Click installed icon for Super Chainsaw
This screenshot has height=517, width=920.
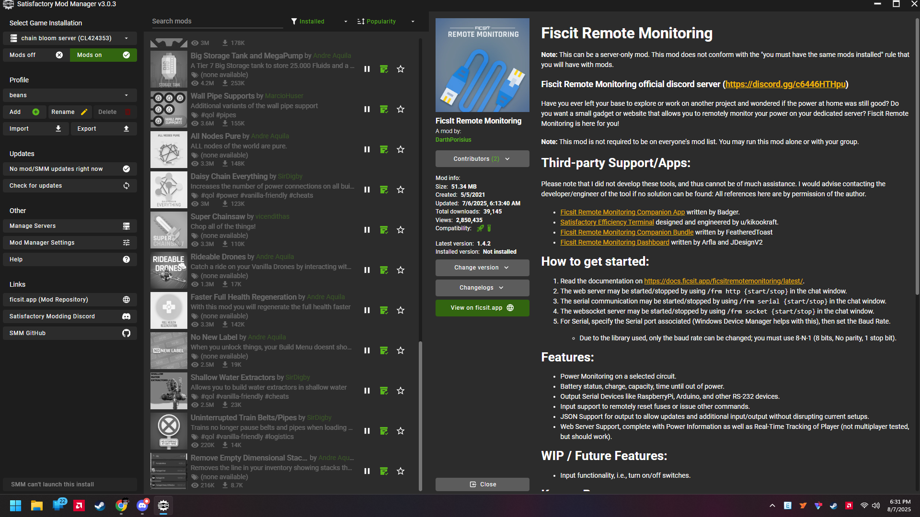[x=384, y=230]
